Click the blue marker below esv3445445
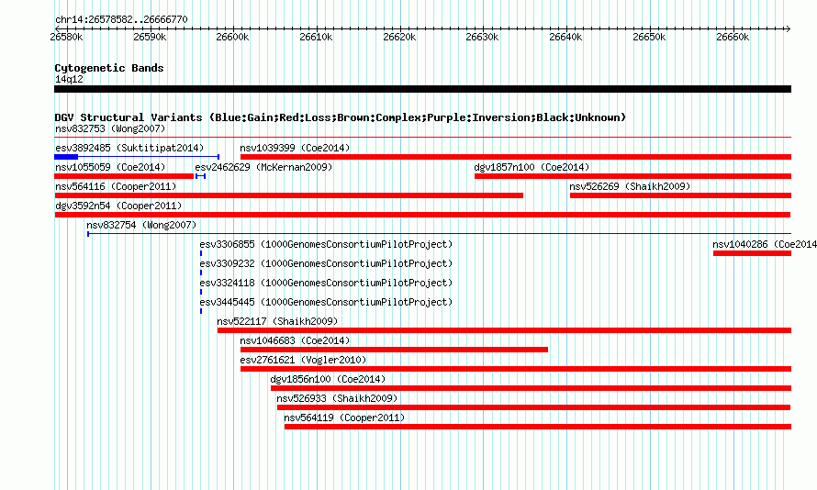 coord(201,311)
